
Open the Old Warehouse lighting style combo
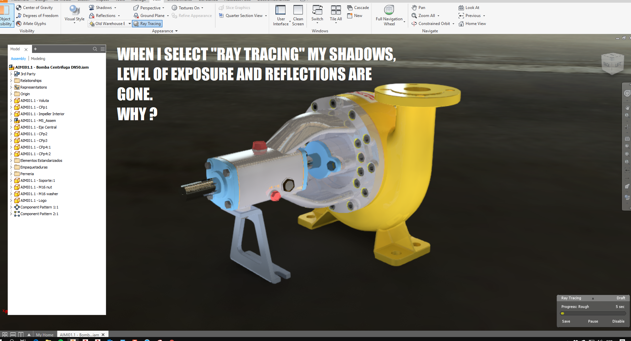[110, 24]
